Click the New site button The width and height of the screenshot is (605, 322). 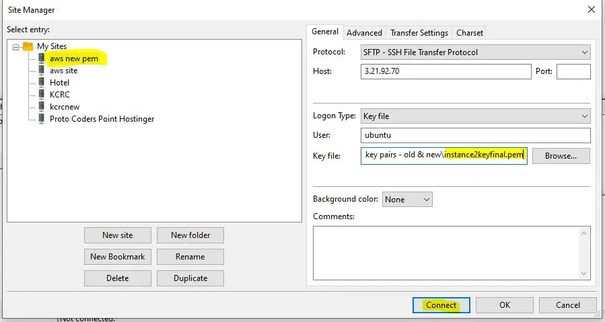(118, 235)
